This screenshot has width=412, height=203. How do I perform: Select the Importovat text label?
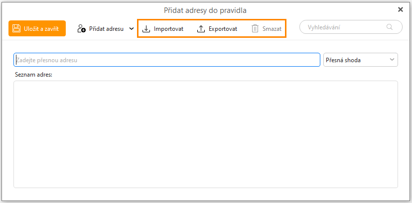pos(168,29)
